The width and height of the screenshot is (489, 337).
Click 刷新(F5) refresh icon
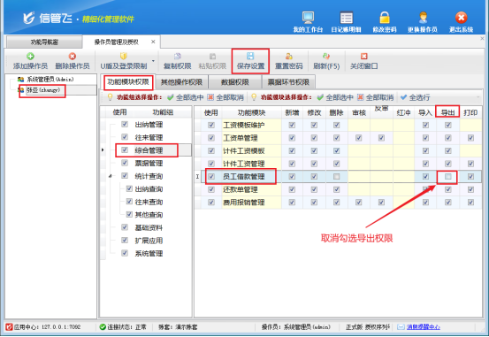[326, 57]
